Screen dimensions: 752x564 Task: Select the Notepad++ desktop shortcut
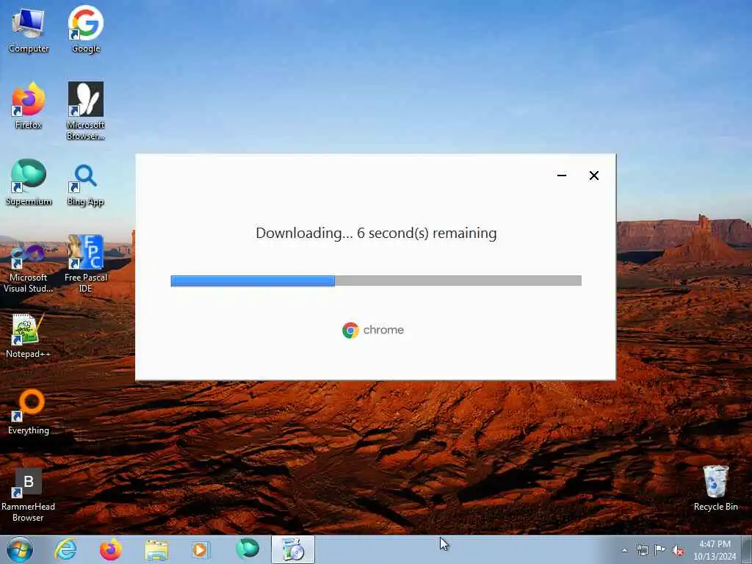click(x=29, y=336)
